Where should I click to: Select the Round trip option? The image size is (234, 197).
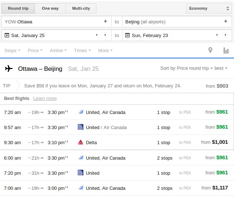[18, 8]
